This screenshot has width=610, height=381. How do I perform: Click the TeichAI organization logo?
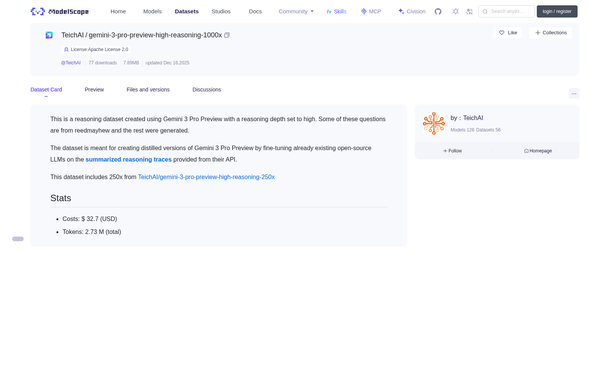(x=434, y=123)
